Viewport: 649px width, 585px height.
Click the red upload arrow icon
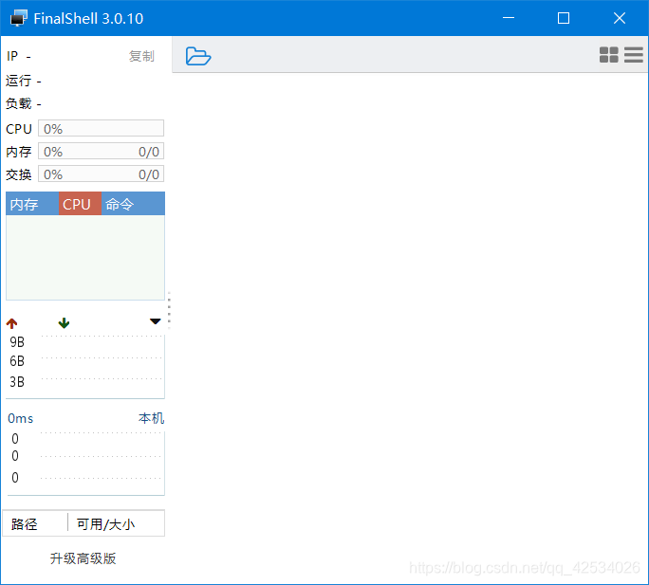click(x=11, y=323)
